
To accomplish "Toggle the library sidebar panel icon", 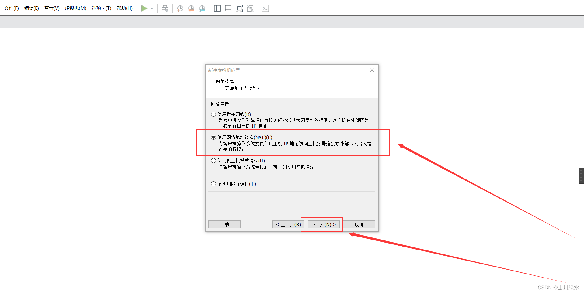I will [x=217, y=8].
